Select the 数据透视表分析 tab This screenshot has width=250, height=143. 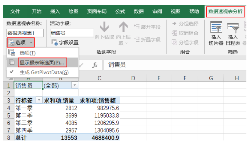click(x=225, y=12)
